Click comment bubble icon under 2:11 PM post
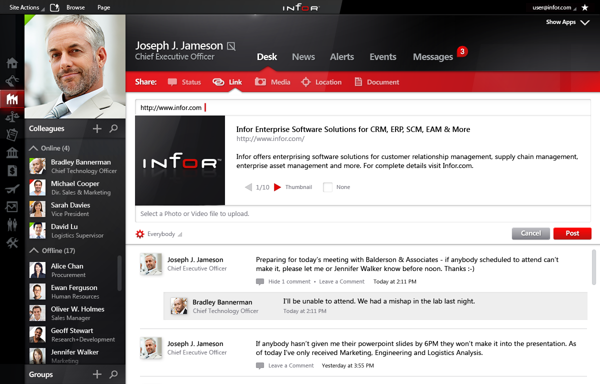This screenshot has width=600, height=384. (x=260, y=282)
